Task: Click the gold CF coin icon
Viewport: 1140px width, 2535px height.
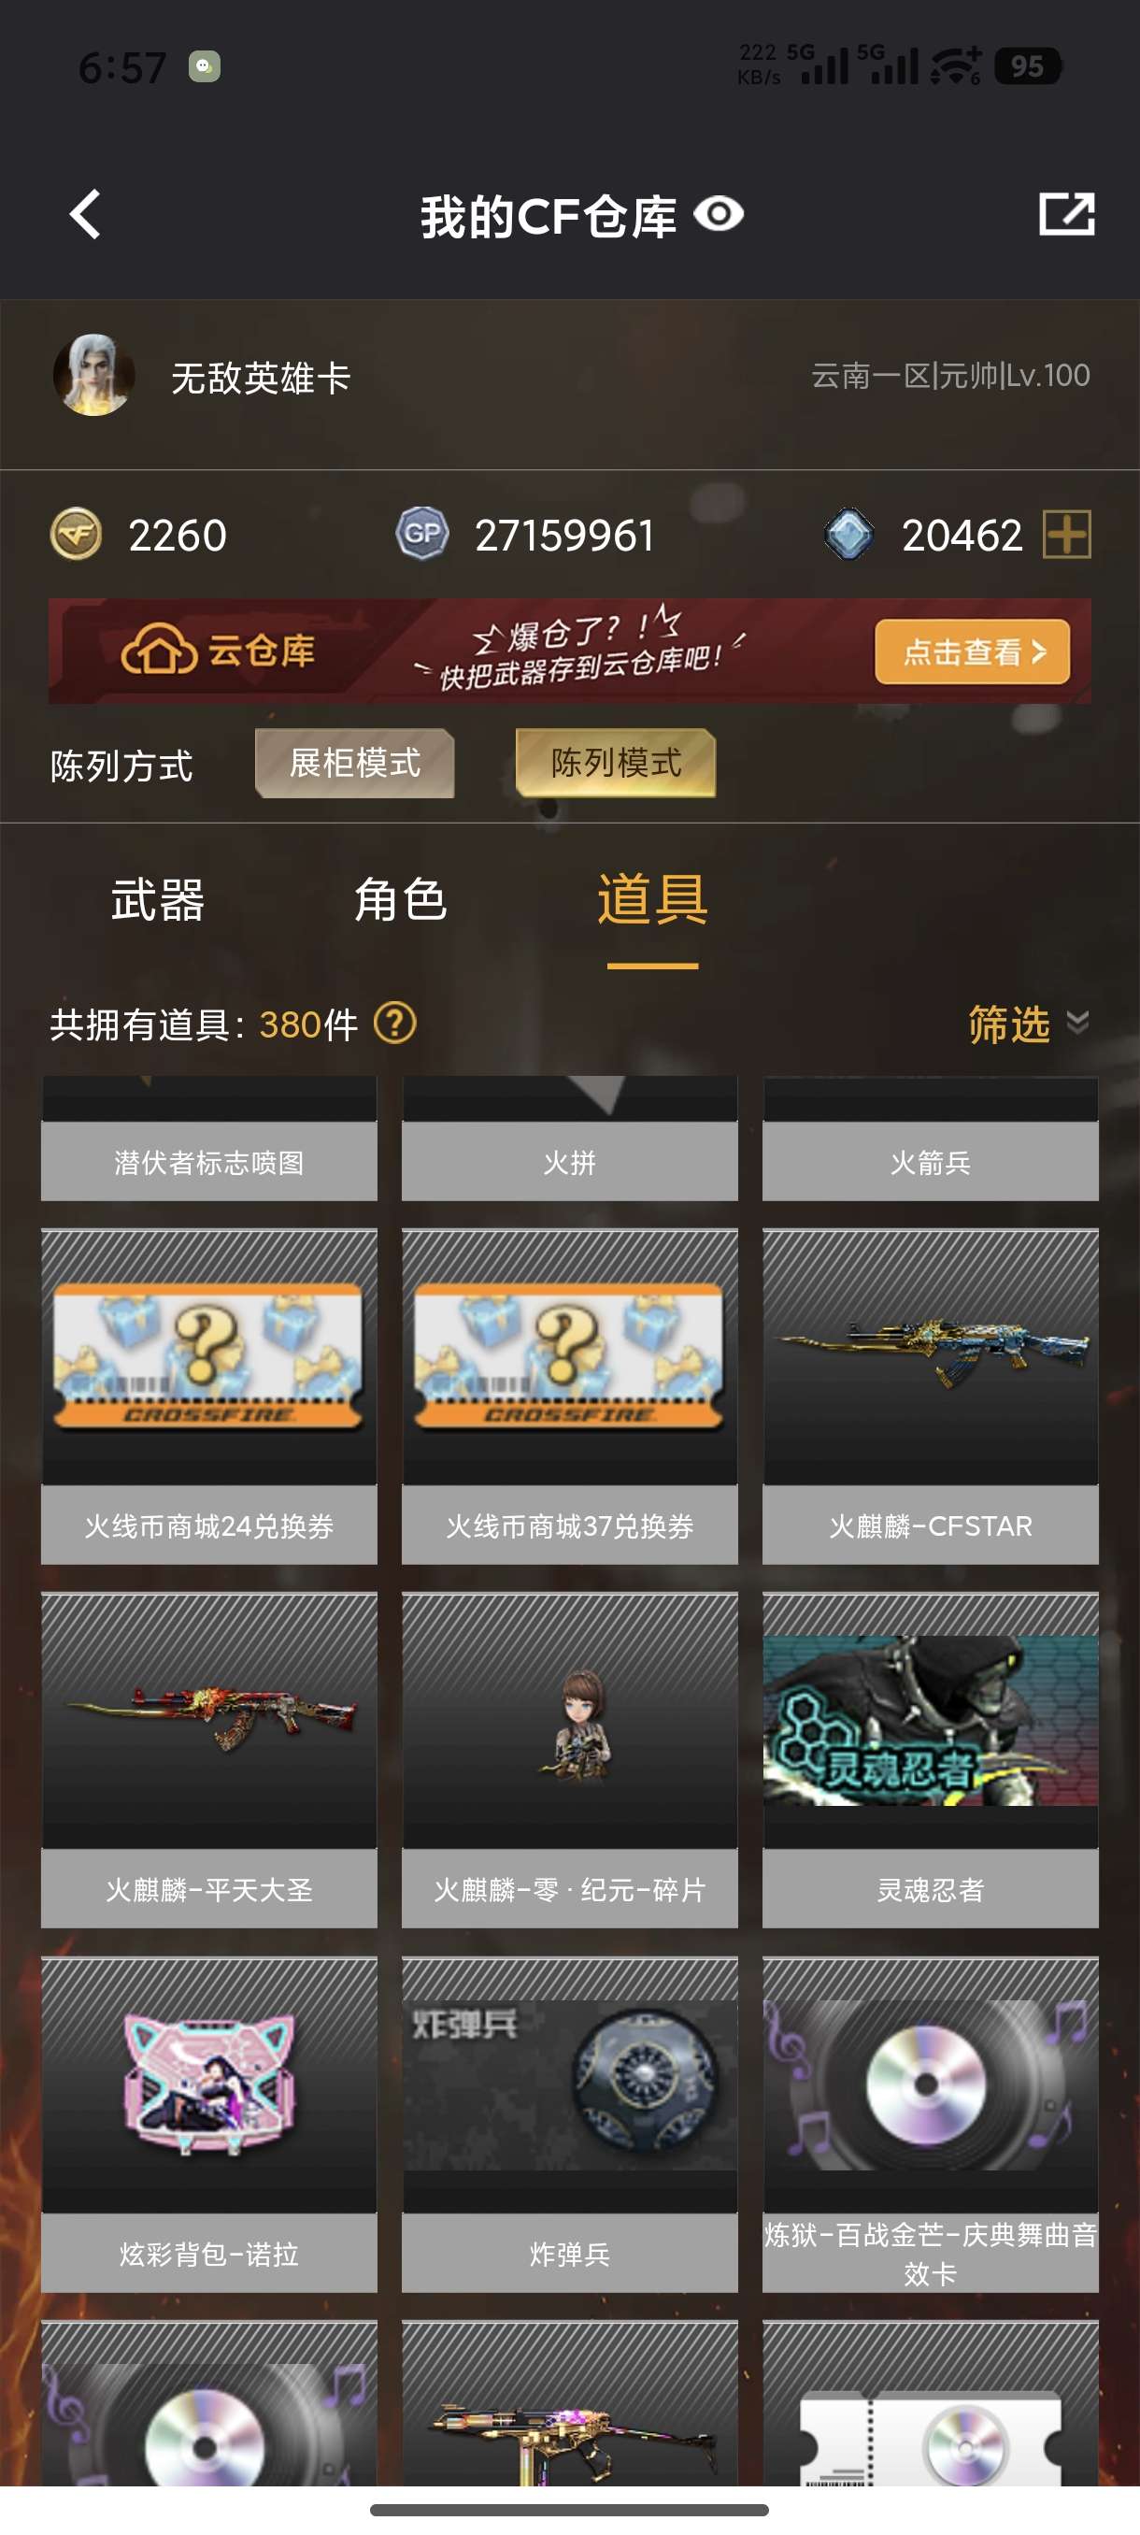Action: click(x=76, y=535)
